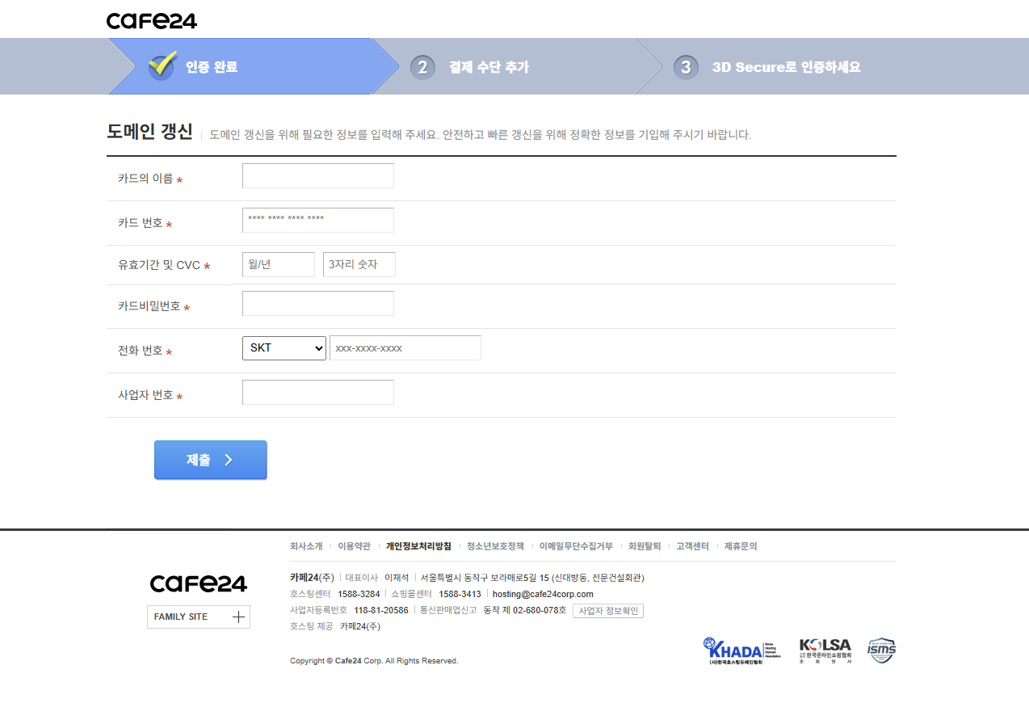Click the Cafe24 logo in the footer

click(x=198, y=583)
